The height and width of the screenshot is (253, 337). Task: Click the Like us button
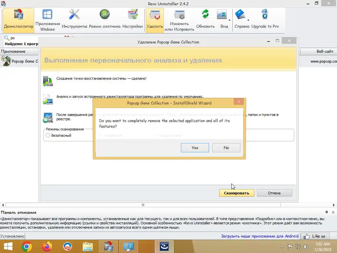316,236
